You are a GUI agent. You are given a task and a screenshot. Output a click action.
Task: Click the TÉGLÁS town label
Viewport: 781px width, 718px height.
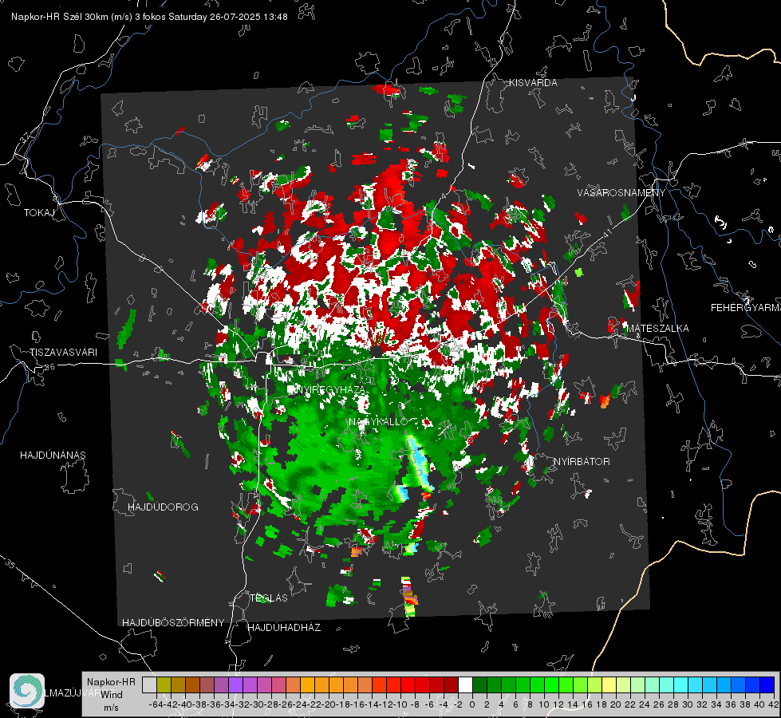click(x=269, y=598)
